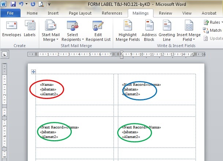
Task: Repeat the last action with redo icon
Action: (33, 4)
